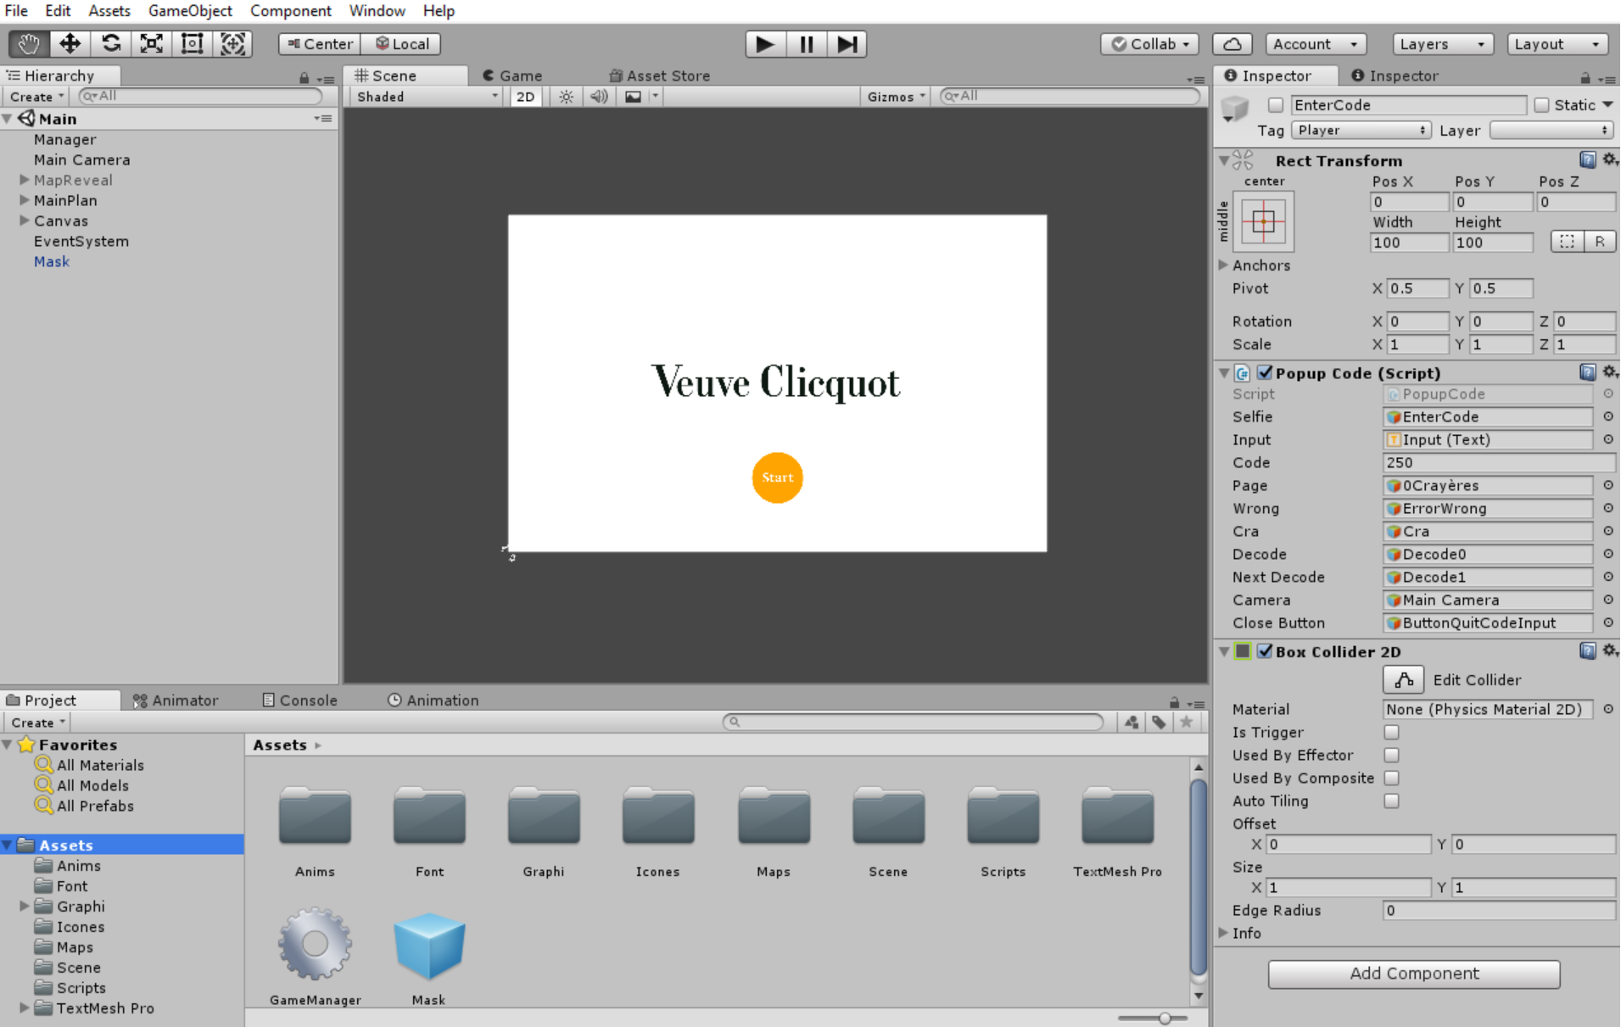Pick object for Selfie field
This screenshot has width=1621, height=1027.
point(1607,416)
